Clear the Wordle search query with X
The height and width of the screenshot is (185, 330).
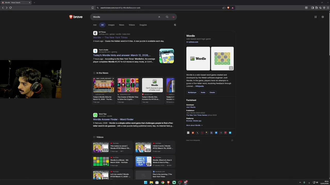(x=159, y=17)
